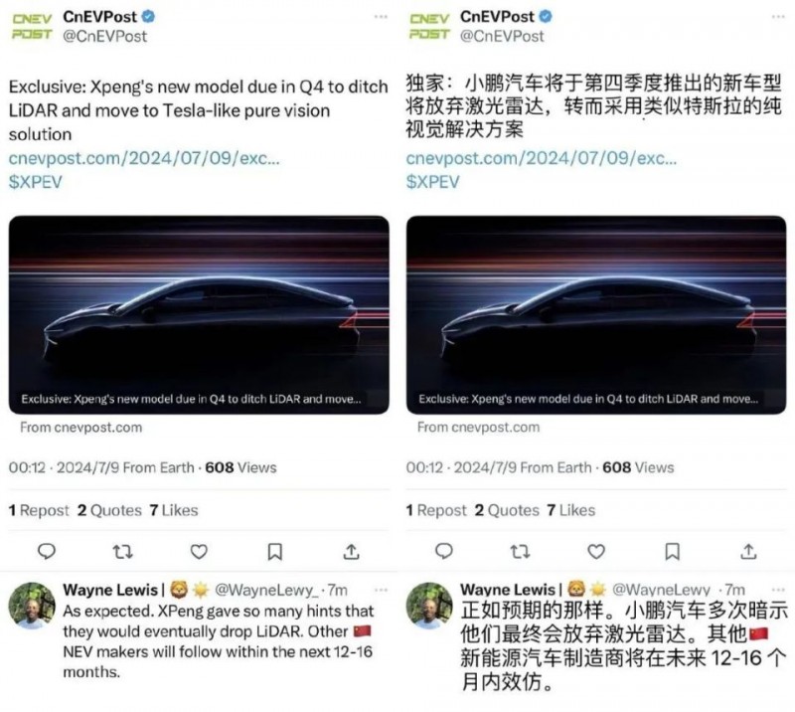795x712 pixels.
Task: View the 2 Quotes on the left tweet
Action: tap(109, 510)
